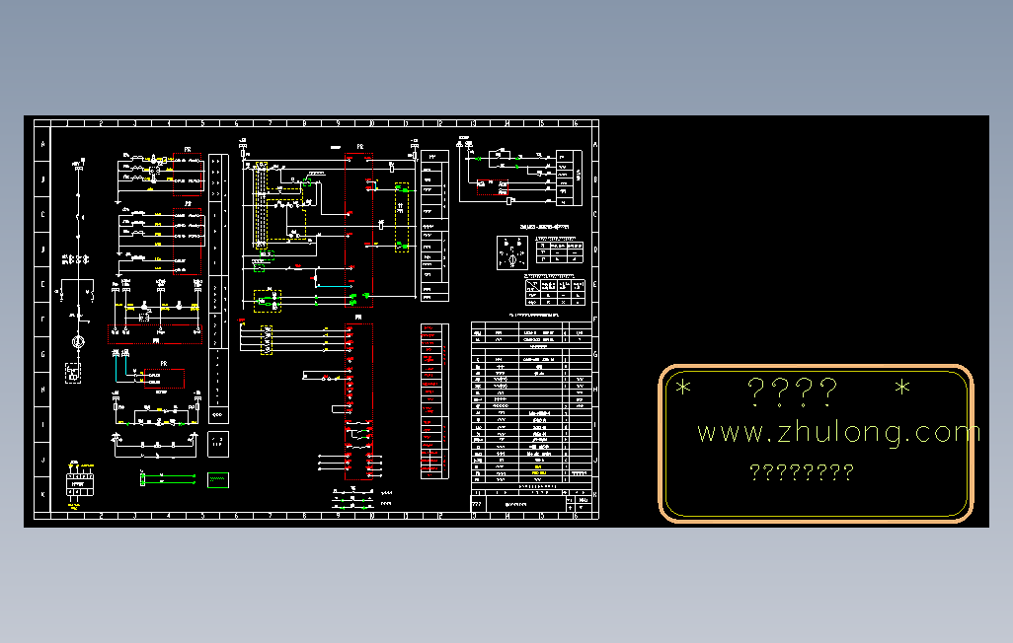
Task: Click the rotary switch position diagram symbol
Action: tap(511, 251)
